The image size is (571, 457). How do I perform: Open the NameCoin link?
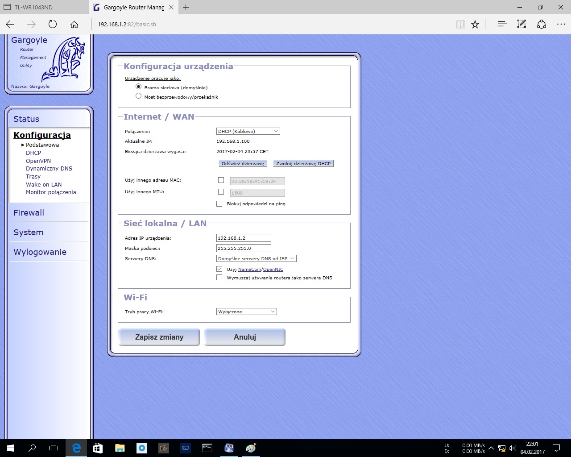click(250, 270)
